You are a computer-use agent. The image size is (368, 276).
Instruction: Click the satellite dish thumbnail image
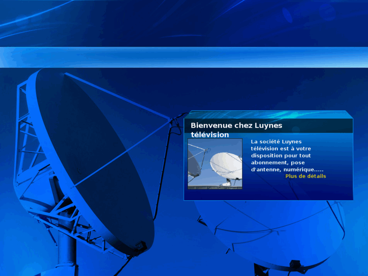[x=215, y=164]
